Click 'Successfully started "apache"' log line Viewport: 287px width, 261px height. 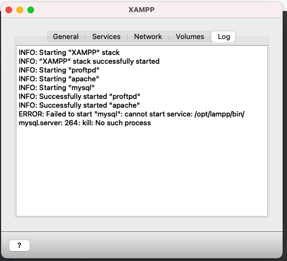[79, 105]
